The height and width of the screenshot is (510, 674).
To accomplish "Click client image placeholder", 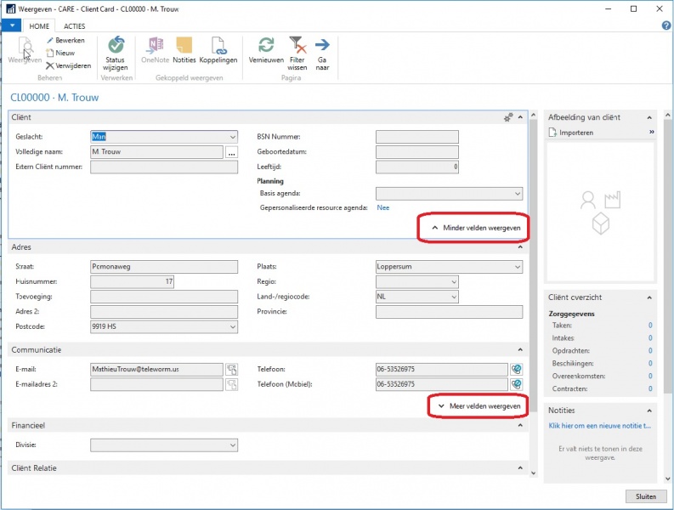I will click(x=600, y=212).
